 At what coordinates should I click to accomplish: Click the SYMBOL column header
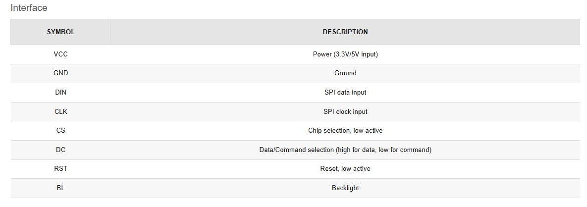60,32
